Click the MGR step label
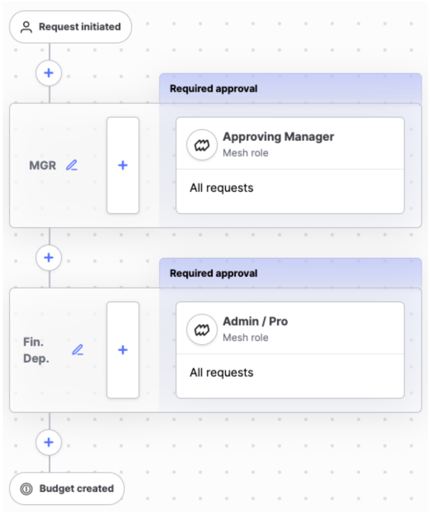Image resolution: width=430 pixels, height=512 pixels. tap(43, 165)
